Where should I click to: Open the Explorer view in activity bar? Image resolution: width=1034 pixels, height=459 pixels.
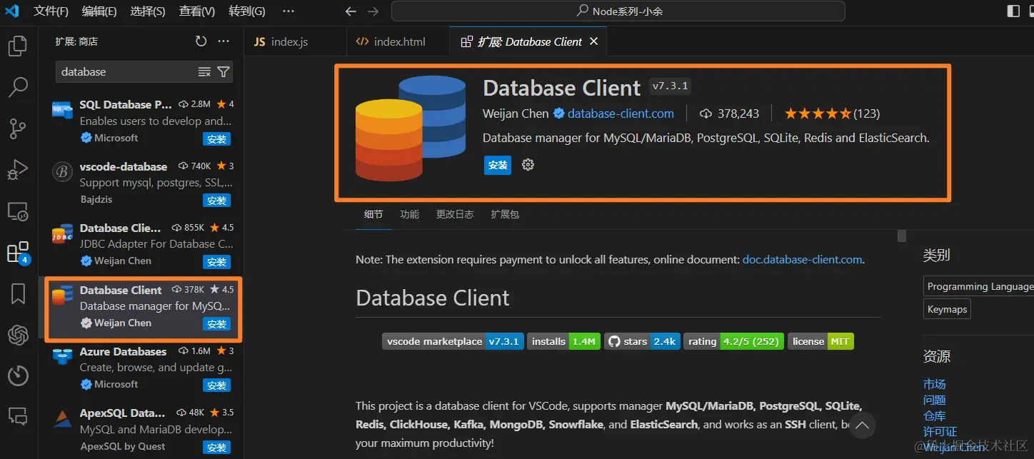tap(17, 47)
